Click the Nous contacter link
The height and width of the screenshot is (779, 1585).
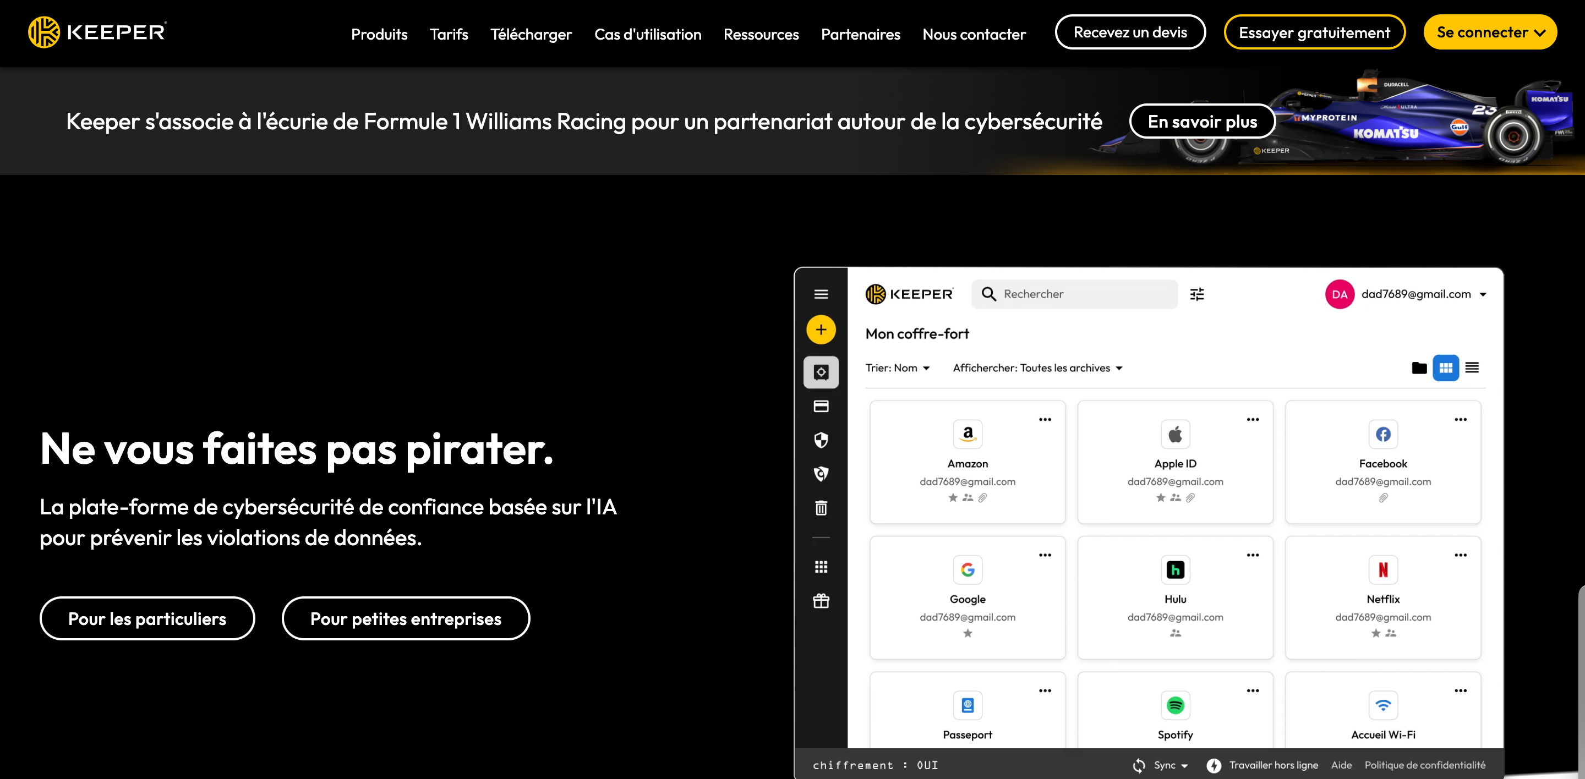pos(974,35)
